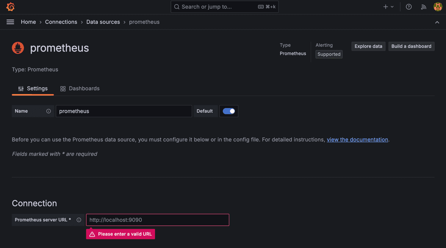Viewport: 446px width, 248px height.
Task: Click the Supported alerting badge
Action: 329,54
